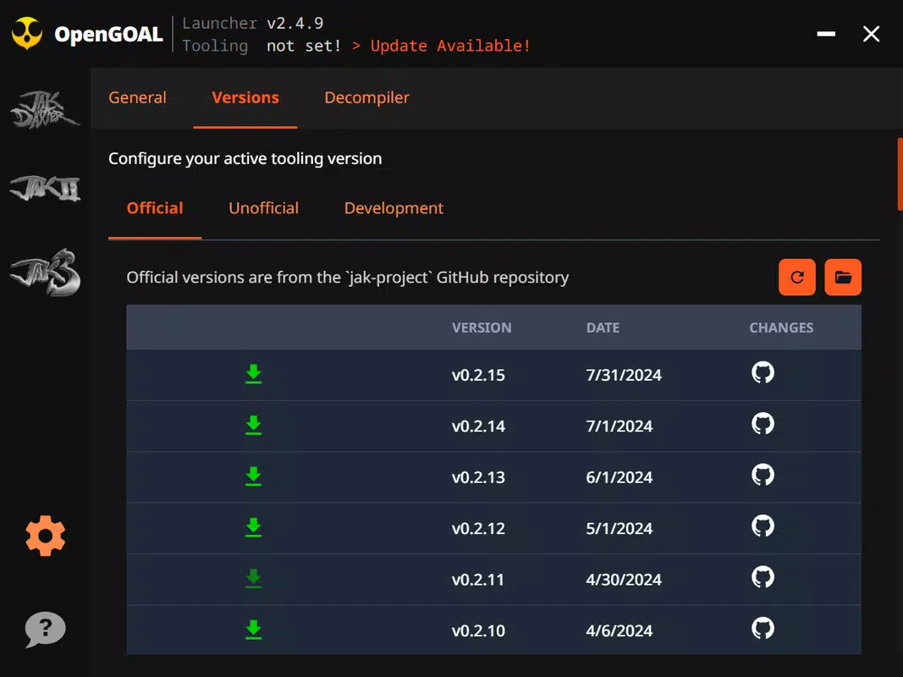This screenshot has height=677, width=903.
Task: Download version v0.2.14
Action: 253,426
